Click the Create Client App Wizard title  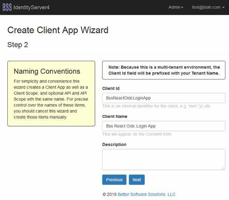click(58, 30)
